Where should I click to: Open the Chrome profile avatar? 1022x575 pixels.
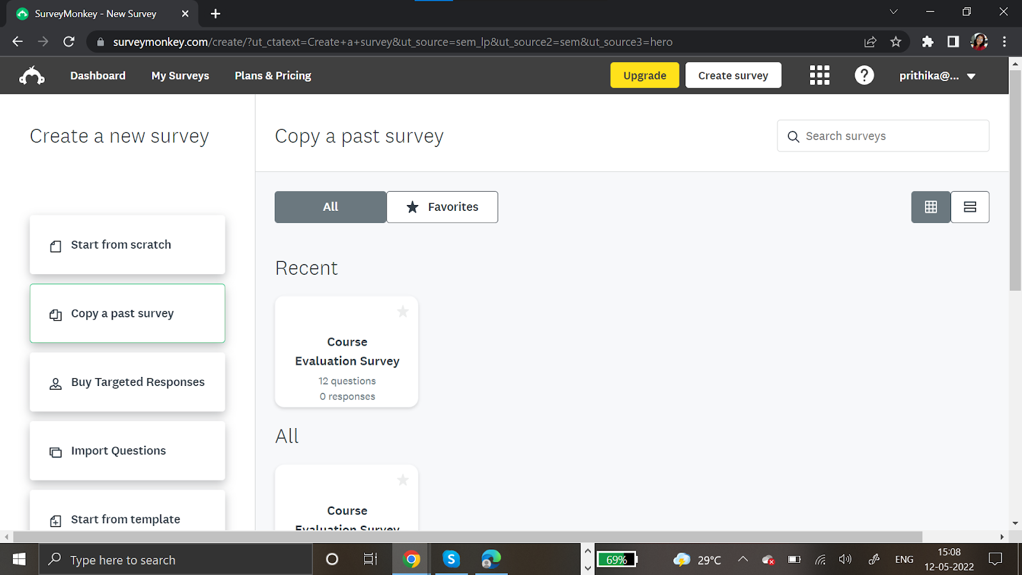click(x=979, y=42)
